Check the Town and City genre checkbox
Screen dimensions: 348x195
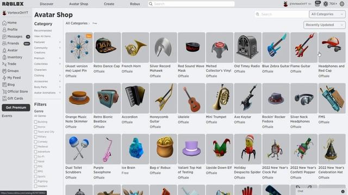pyautogui.click(x=35, y=132)
